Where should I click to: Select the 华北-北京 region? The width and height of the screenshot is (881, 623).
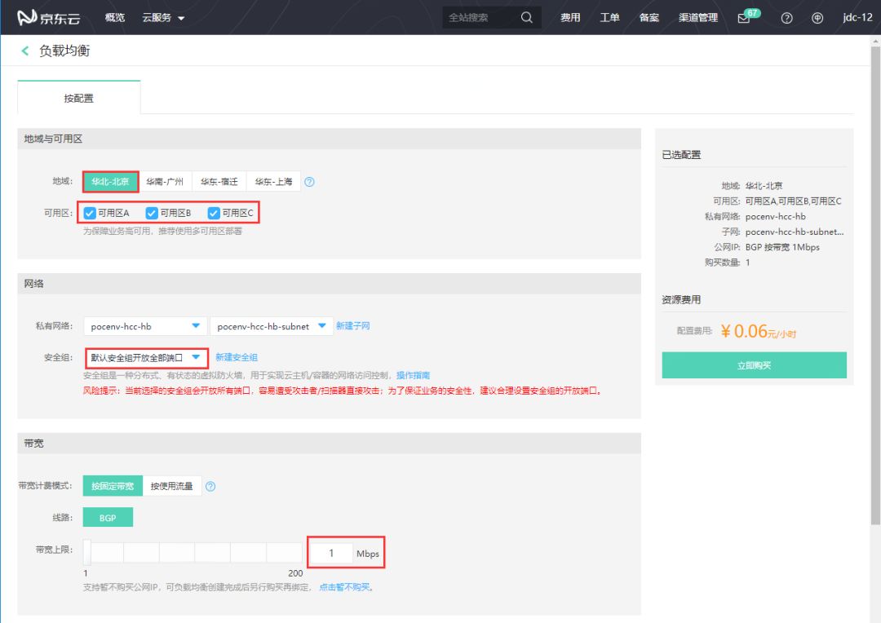[111, 182]
